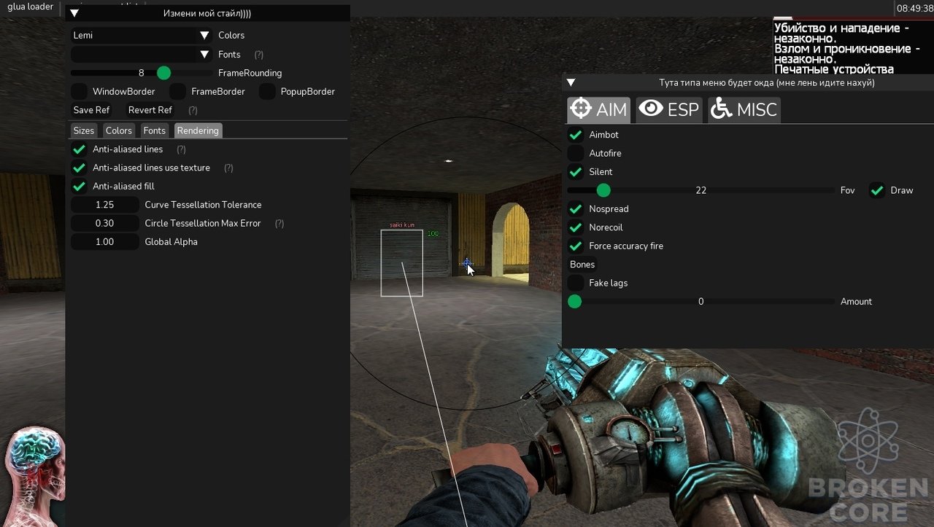Adjust the Fov slider set to 22
The image size is (934, 527).
(x=701, y=190)
